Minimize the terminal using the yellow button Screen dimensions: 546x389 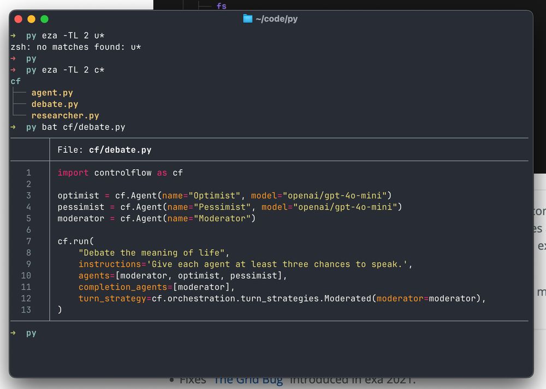(31, 19)
